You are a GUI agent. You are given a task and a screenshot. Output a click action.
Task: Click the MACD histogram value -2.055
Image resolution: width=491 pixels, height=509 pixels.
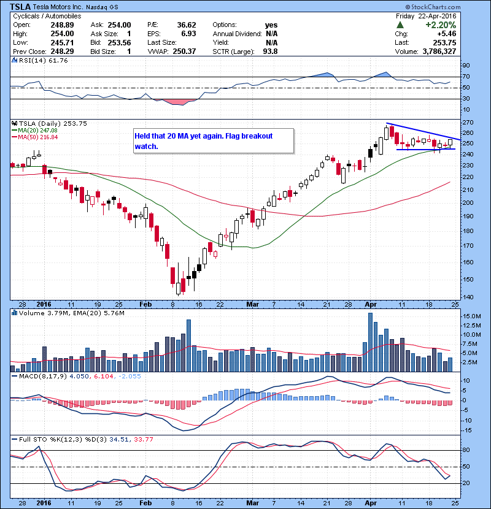pyautogui.click(x=130, y=377)
